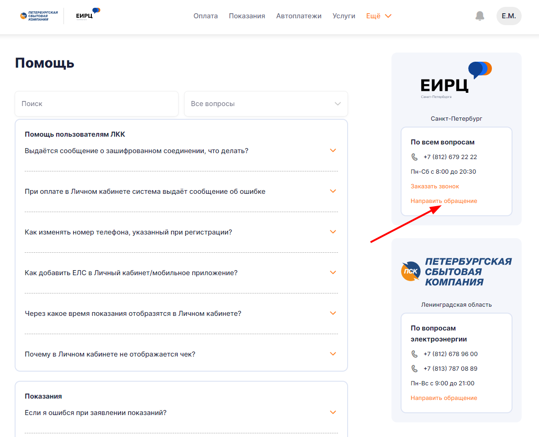
Task: Expand the question about changing phone number
Action: [x=333, y=232]
